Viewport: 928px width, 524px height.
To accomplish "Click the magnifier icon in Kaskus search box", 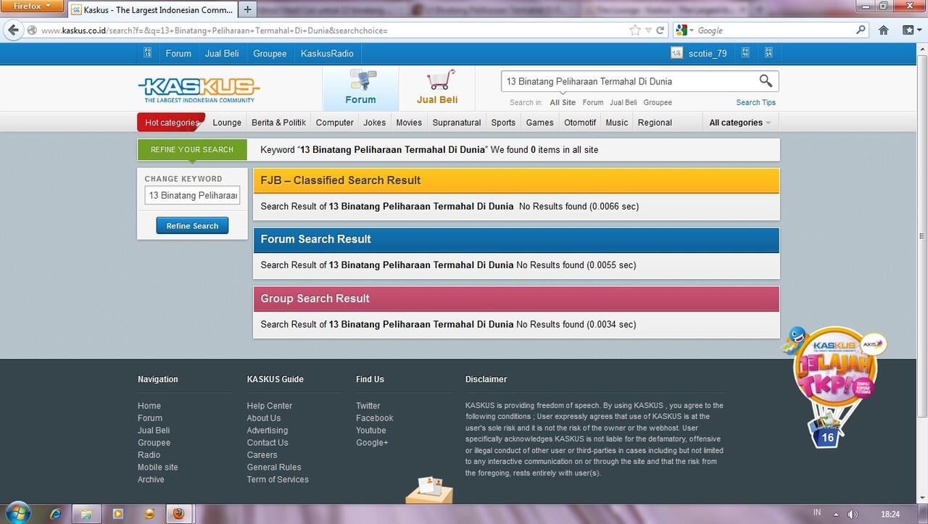I will click(x=766, y=81).
